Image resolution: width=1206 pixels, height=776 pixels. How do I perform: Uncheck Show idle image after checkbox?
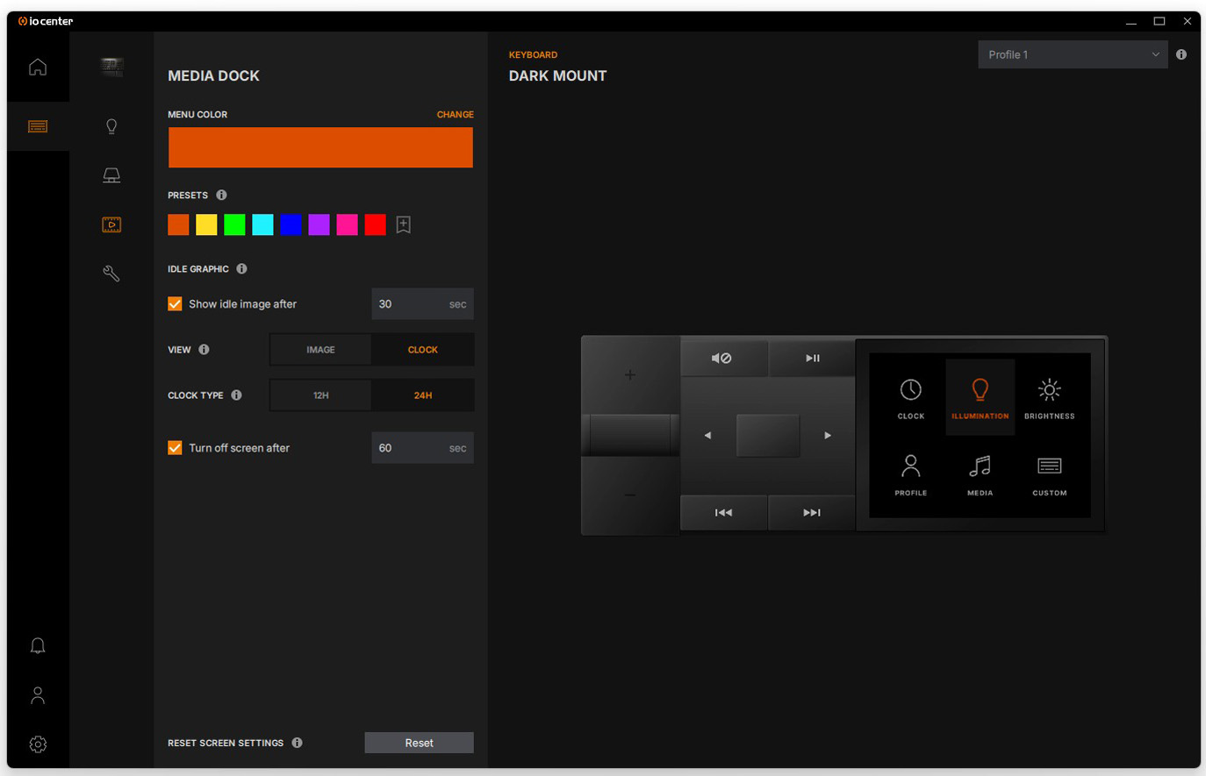click(x=176, y=304)
